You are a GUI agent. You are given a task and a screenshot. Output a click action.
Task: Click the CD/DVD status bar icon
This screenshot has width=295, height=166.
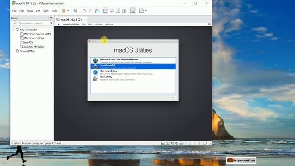[167, 143]
